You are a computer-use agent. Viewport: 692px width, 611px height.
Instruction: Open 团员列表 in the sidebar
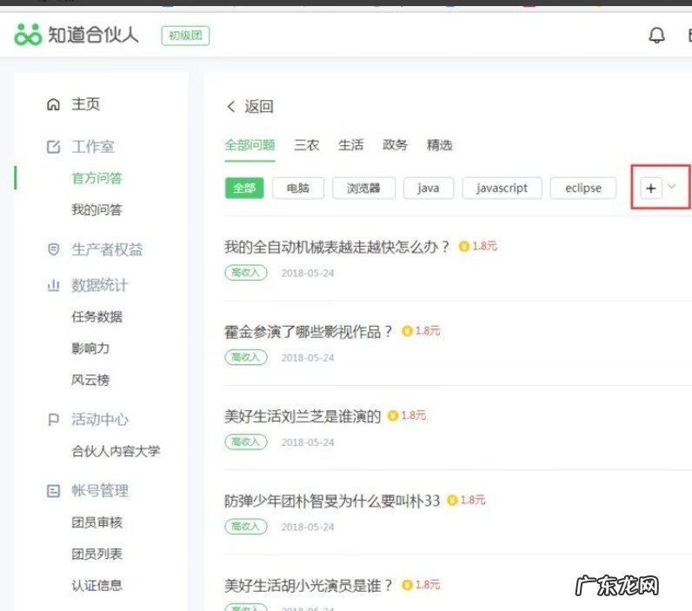pos(96,555)
